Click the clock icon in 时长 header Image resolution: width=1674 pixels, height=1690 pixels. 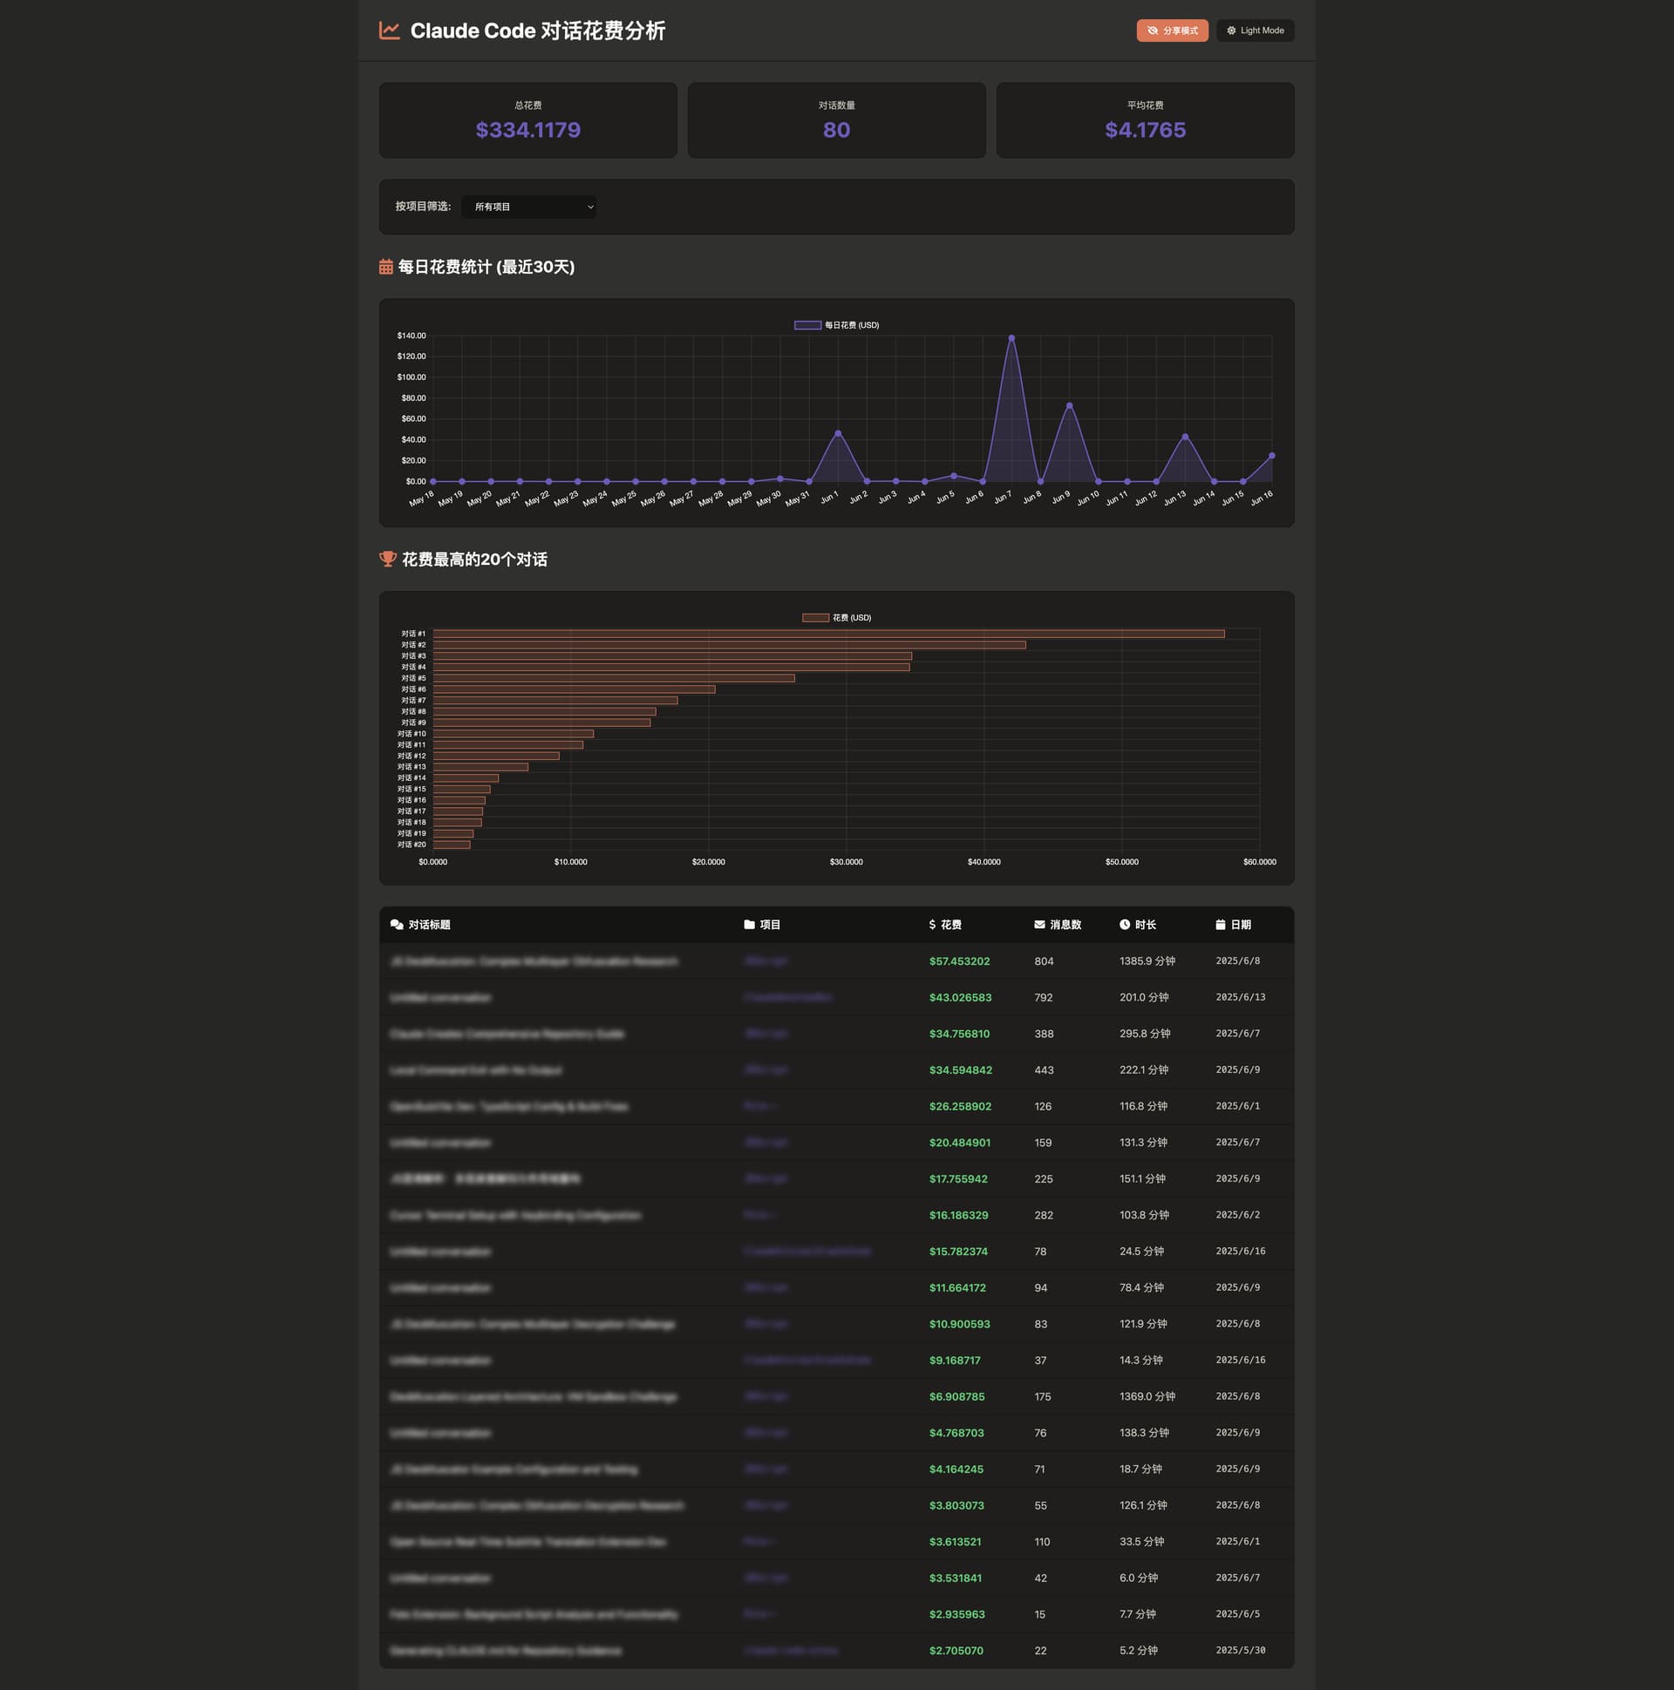pyautogui.click(x=1125, y=925)
